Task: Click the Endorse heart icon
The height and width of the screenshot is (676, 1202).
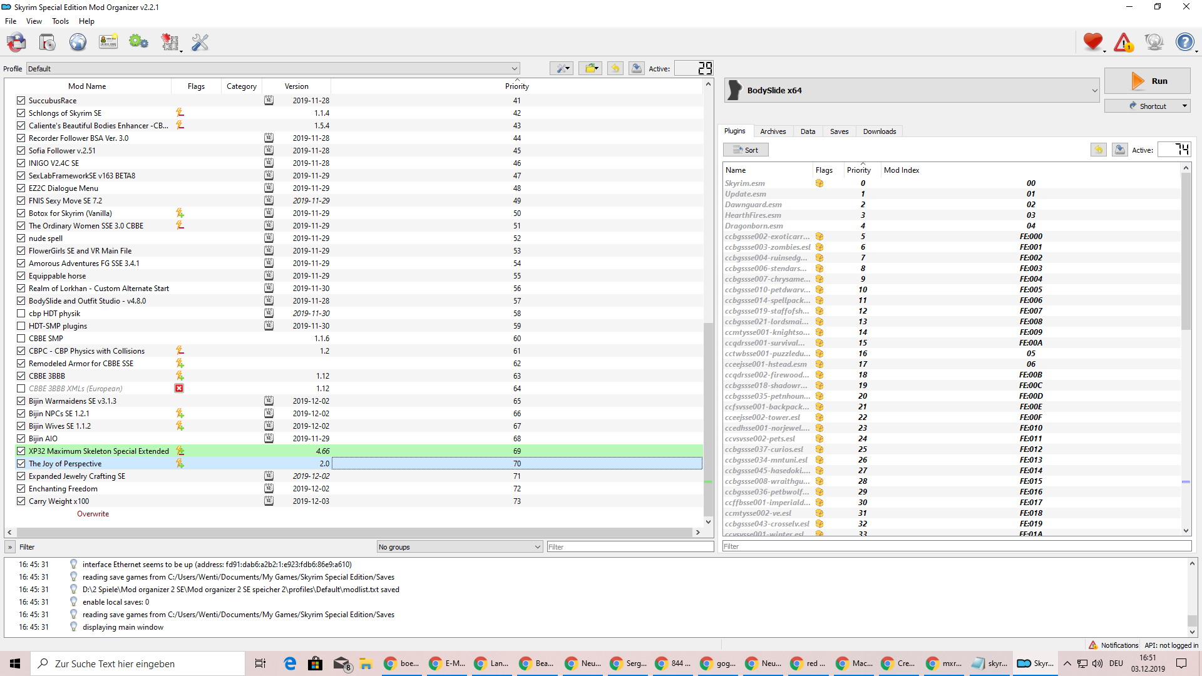Action: (x=1093, y=43)
